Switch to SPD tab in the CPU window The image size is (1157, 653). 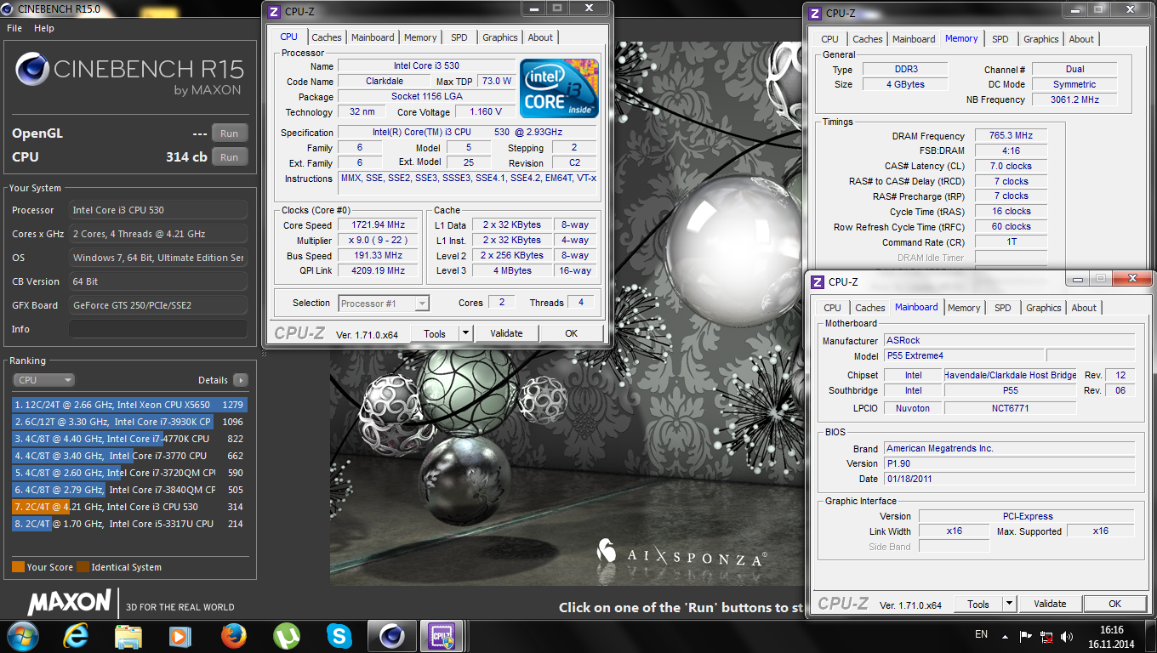[x=459, y=37]
